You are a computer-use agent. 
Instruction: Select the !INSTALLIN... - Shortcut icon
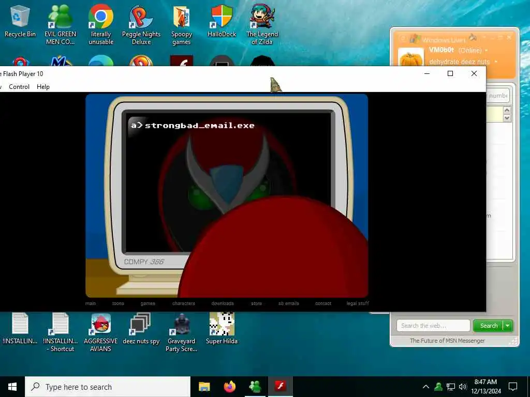point(60,332)
